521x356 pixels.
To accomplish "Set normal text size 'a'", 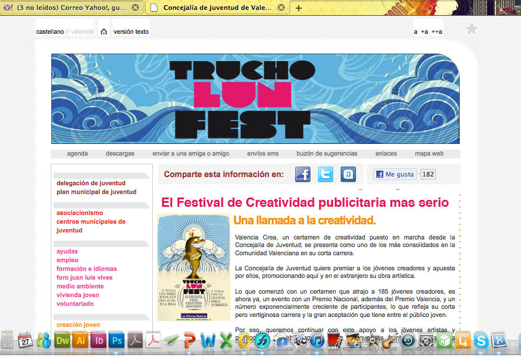I will click(415, 32).
